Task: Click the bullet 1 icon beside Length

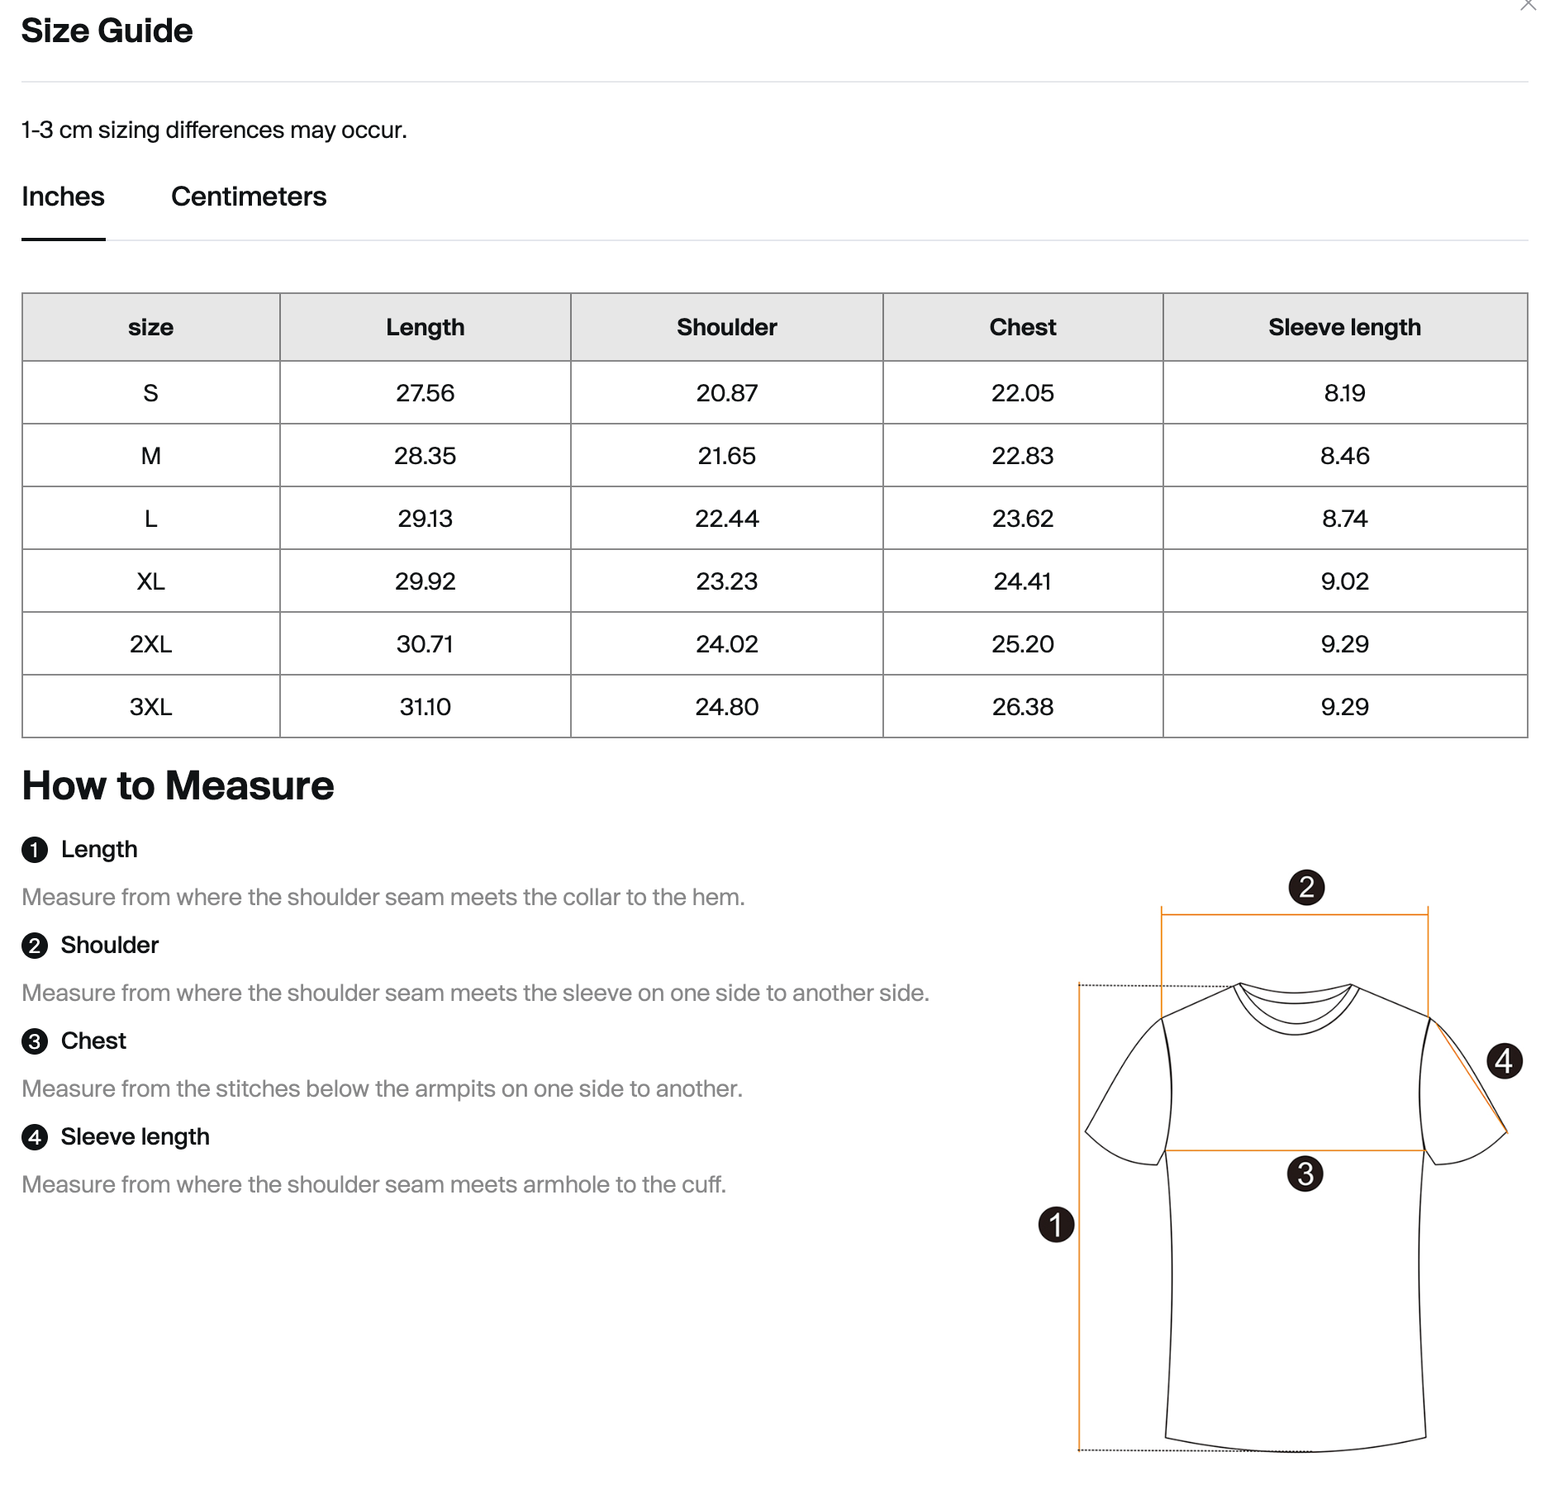Action: pos(35,850)
